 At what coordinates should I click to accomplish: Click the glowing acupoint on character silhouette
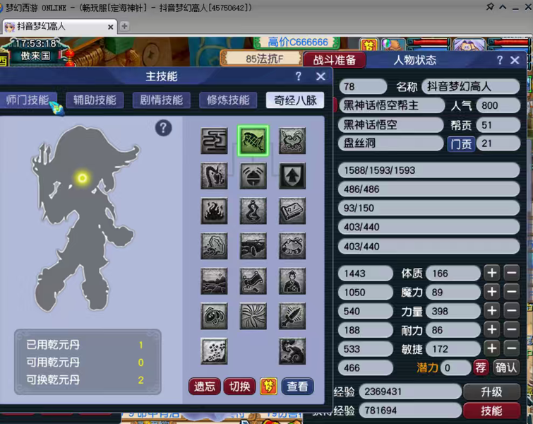82,177
